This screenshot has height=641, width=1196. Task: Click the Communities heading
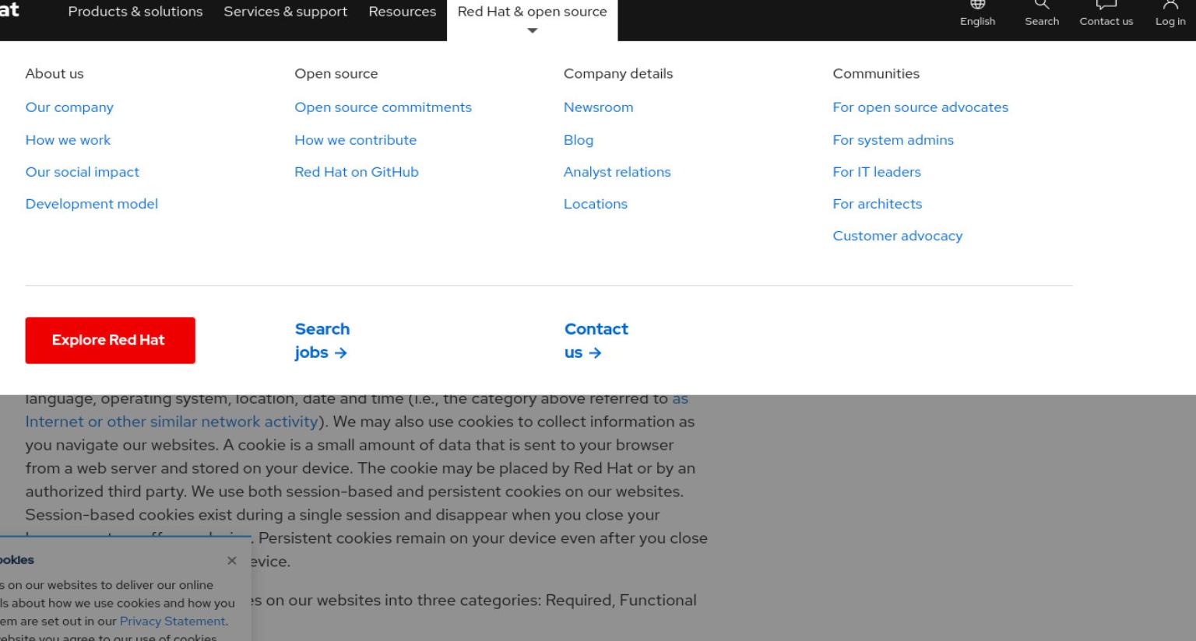[x=876, y=74]
